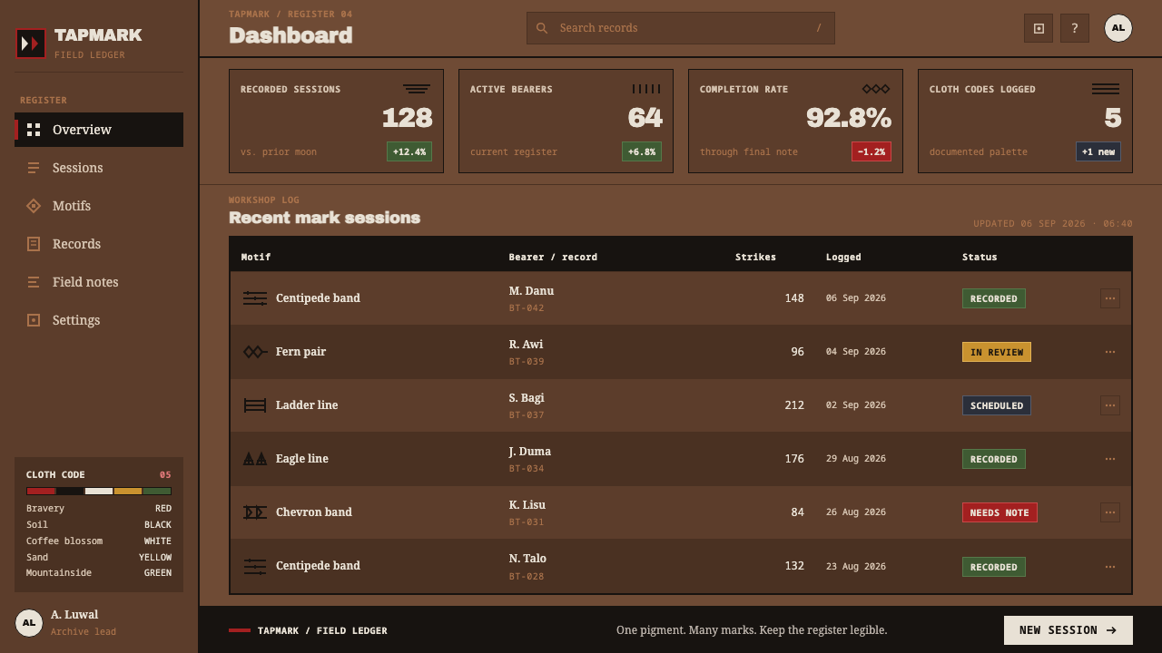Open row options for K. Lisu session
The image size is (1162, 653).
[1110, 512]
